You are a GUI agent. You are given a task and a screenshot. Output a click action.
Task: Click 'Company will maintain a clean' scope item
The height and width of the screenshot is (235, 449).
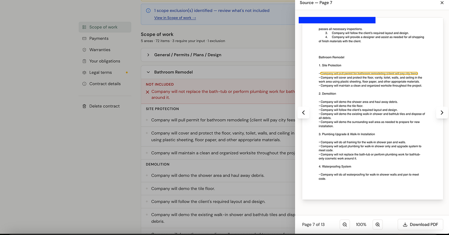223,153
